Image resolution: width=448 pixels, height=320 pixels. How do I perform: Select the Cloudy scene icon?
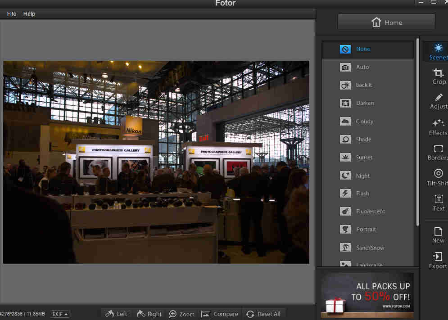click(x=345, y=122)
